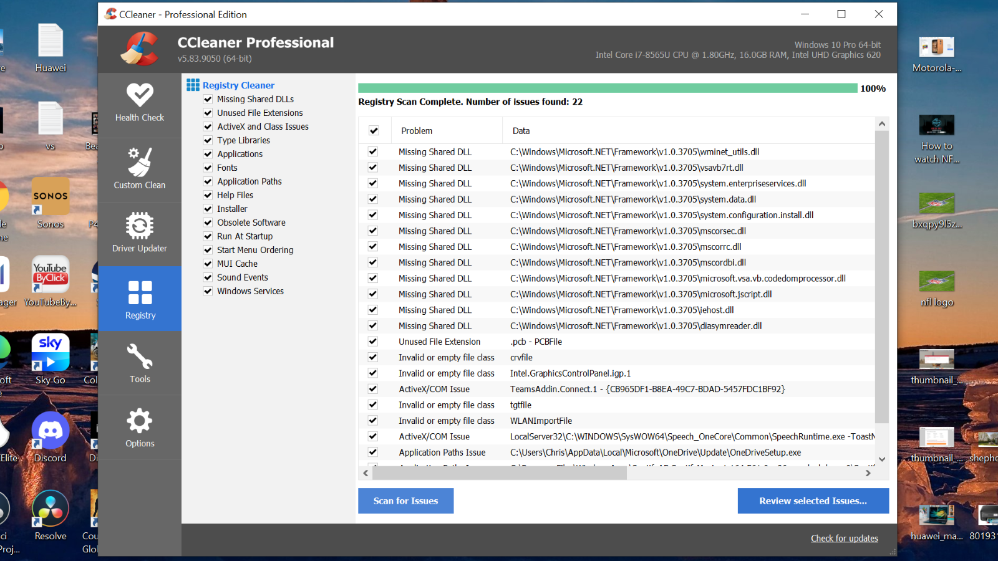Toggle ActiveX and Class Issues checkbox
The height and width of the screenshot is (561, 998).
(x=208, y=127)
